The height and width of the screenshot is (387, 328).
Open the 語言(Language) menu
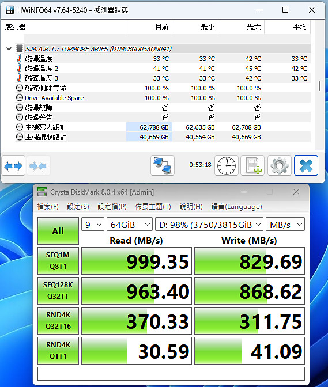[236, 207]
